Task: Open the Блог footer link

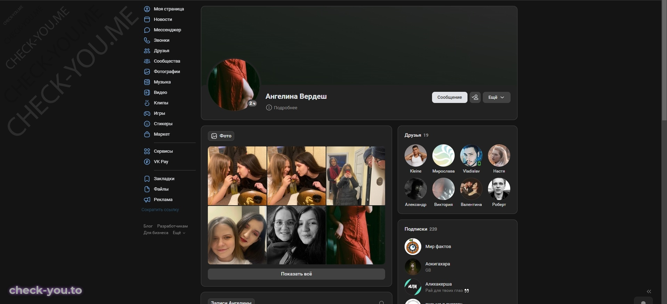Action: (148, 226)
